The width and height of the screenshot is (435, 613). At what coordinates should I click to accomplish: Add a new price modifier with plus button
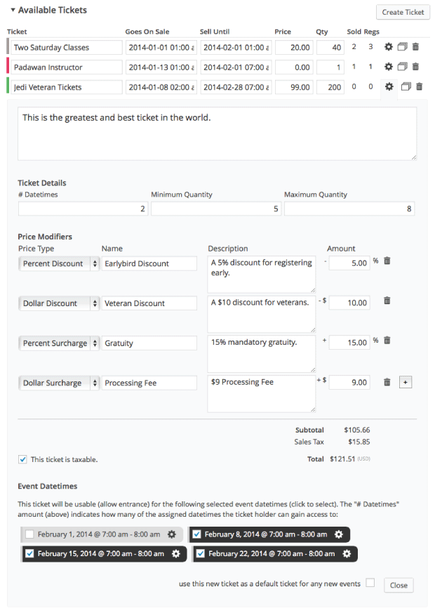tap(405, 382)
